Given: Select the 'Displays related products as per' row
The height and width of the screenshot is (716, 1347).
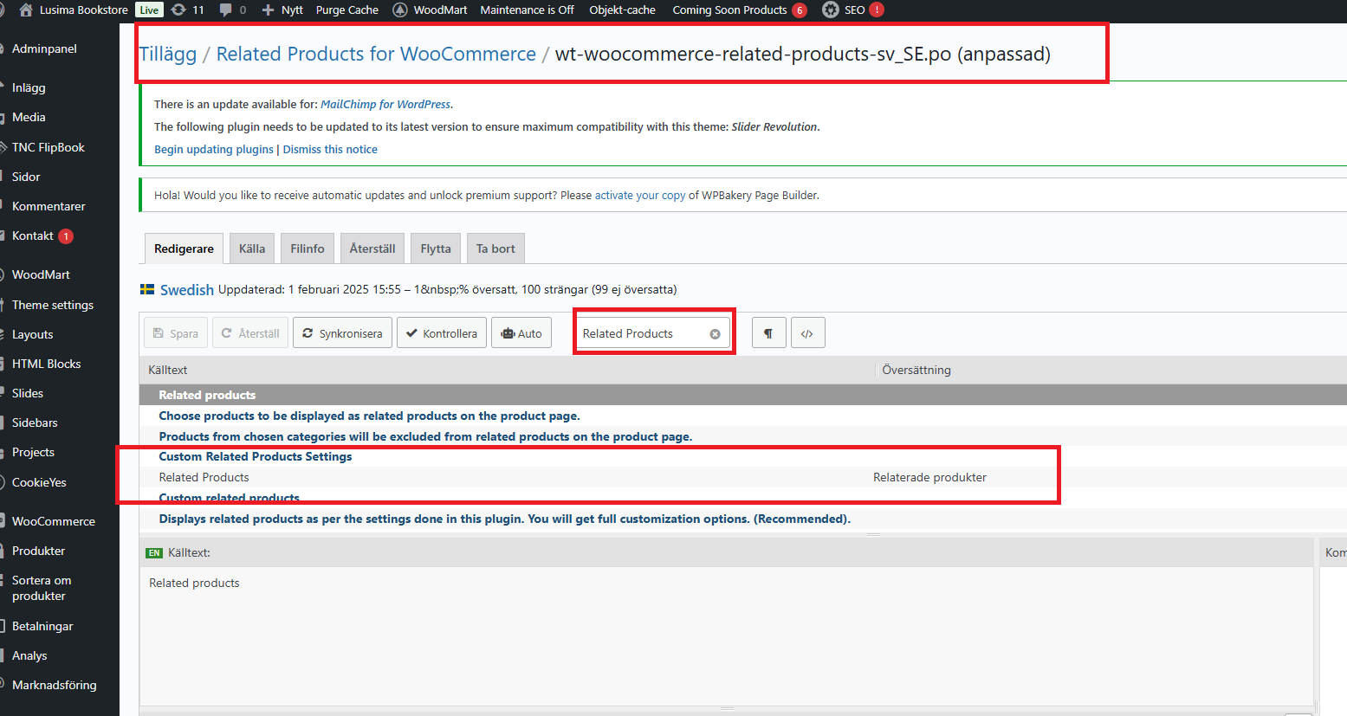Looking at the screenshot, I should click(743, 519).
